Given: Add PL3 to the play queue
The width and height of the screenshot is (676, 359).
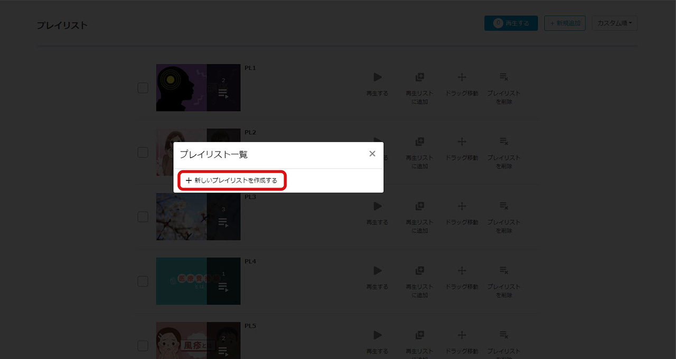Looking at the screenshot, I should pyautogui.click(x=419, y=217).
